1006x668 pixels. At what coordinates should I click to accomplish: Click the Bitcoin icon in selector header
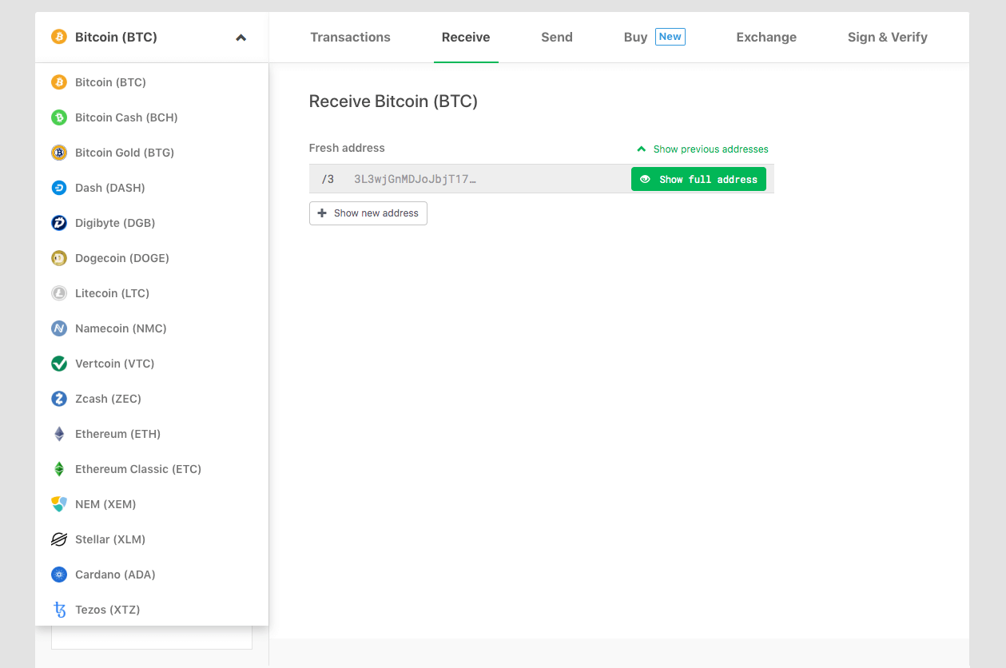58,37
